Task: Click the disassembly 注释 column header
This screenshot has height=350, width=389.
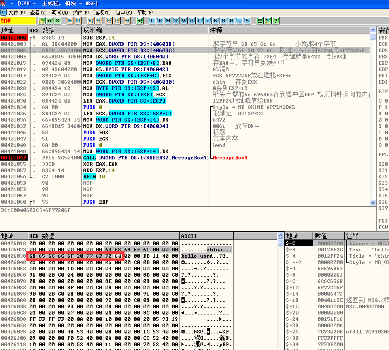Action: coord(289,30)
